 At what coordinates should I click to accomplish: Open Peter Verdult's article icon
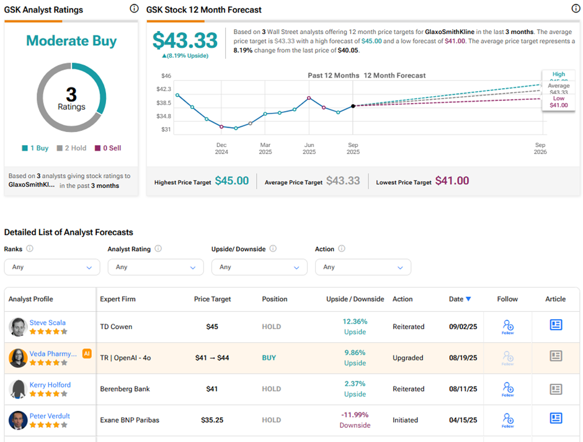[556, 418]
